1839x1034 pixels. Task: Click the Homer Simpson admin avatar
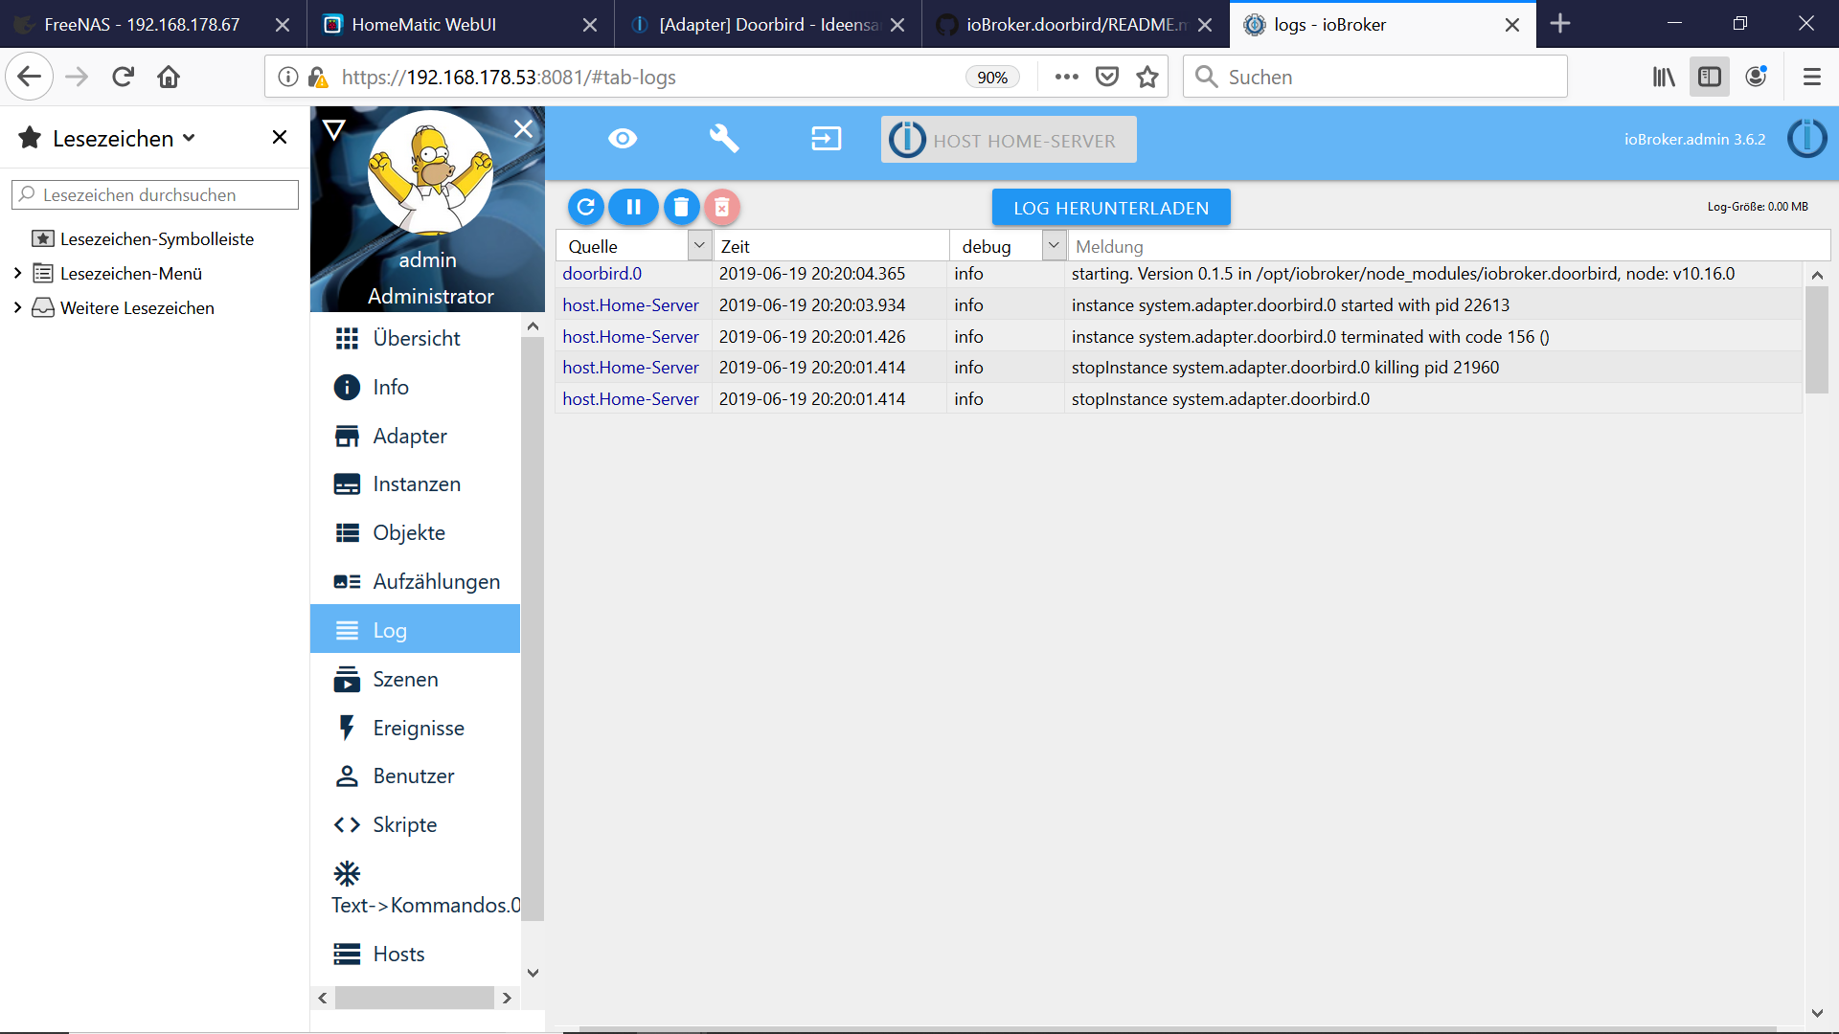point(430,173)
